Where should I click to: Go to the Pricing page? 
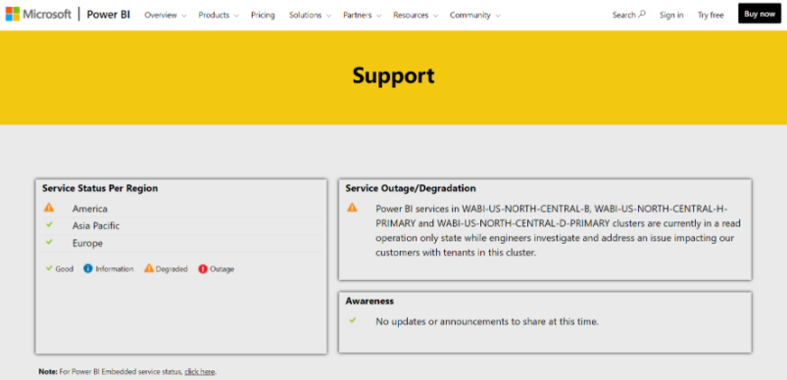pos(263,15)
